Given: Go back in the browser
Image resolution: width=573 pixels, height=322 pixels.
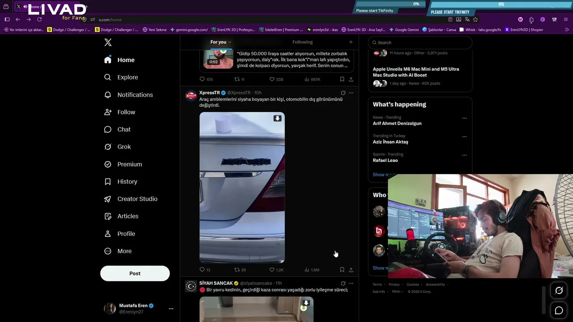Looking at the screenshot, I should (18, 20).
